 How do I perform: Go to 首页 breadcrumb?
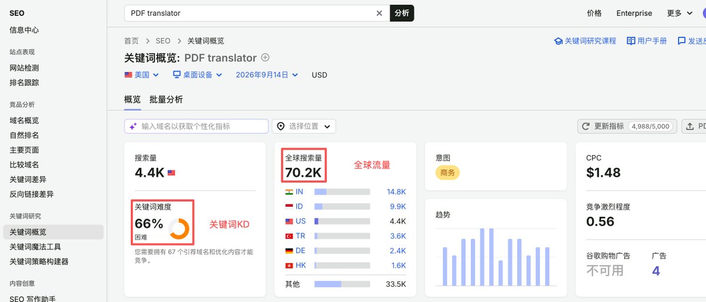pos(131,41)
